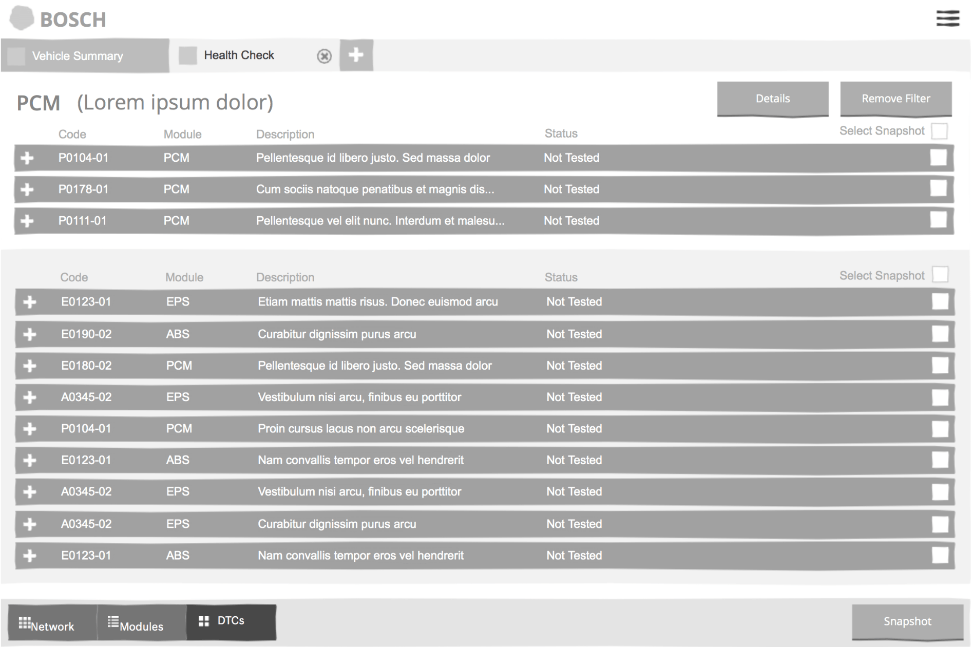
Task: Tick checkbox for E0190-02 row
Action: [940, 334]
